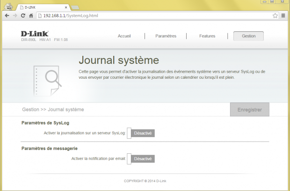Close the D-LINK tab
This screenshot has width=290, height=191.
click(65, 7)
